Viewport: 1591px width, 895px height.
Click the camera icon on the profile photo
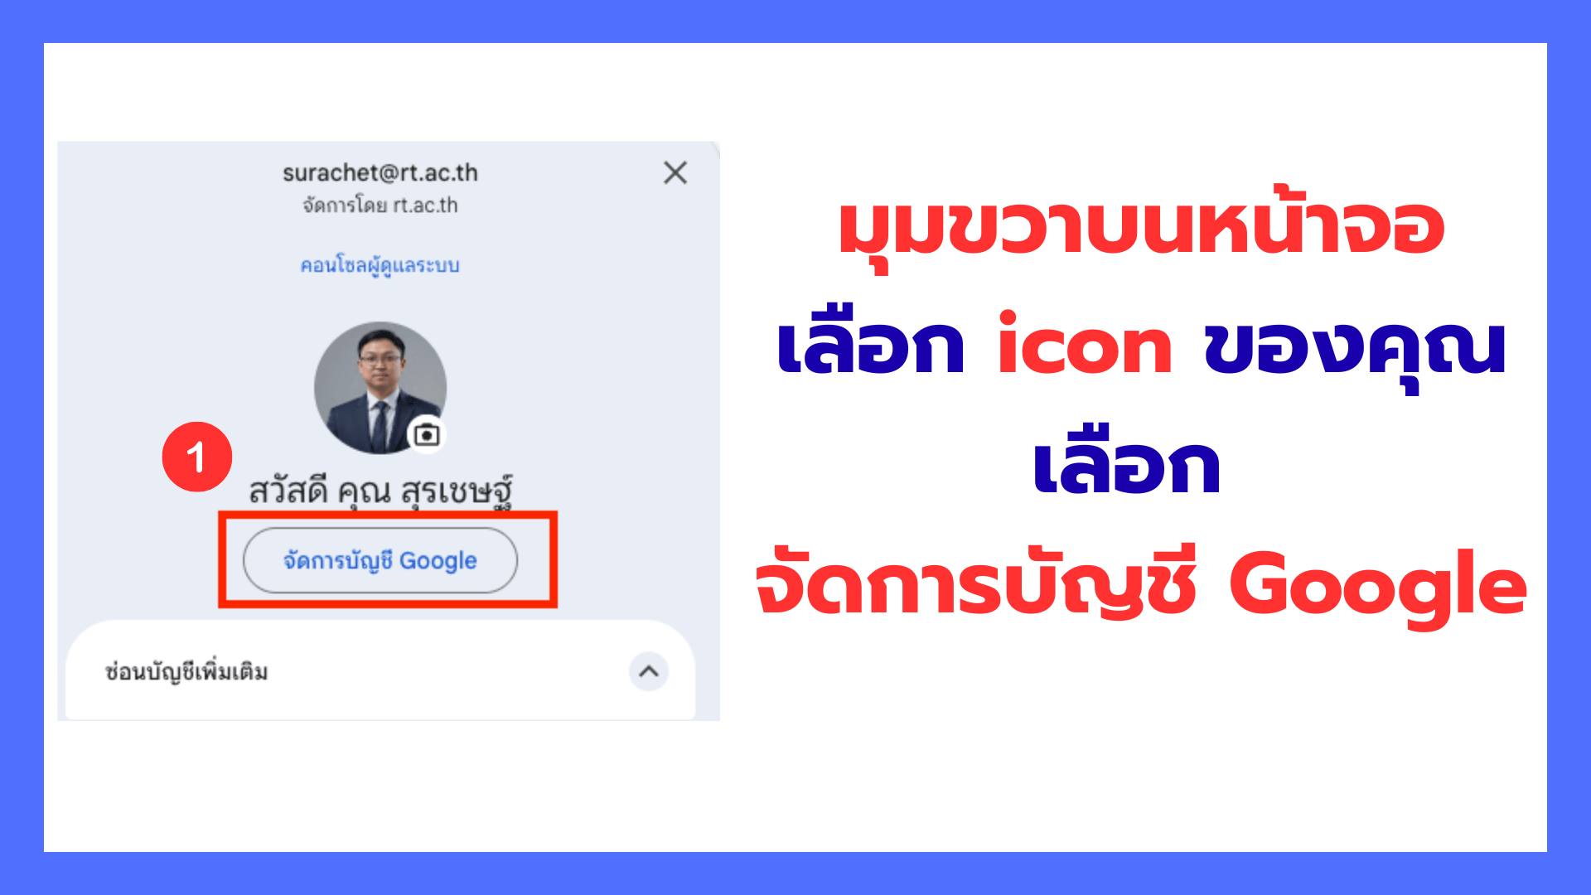point(427,434)
